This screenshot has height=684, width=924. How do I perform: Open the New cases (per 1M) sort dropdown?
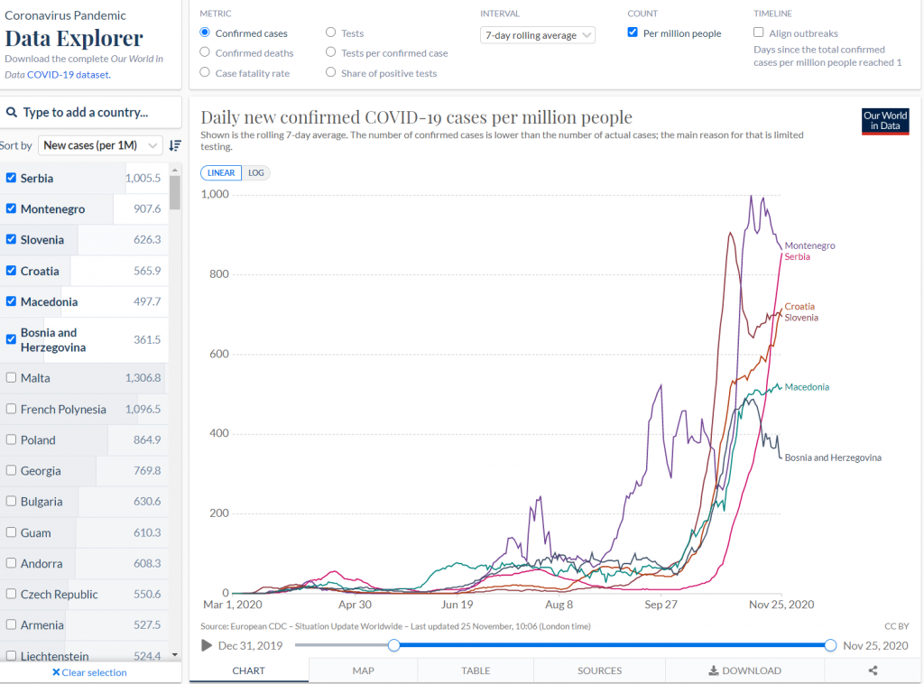point(100,145)
